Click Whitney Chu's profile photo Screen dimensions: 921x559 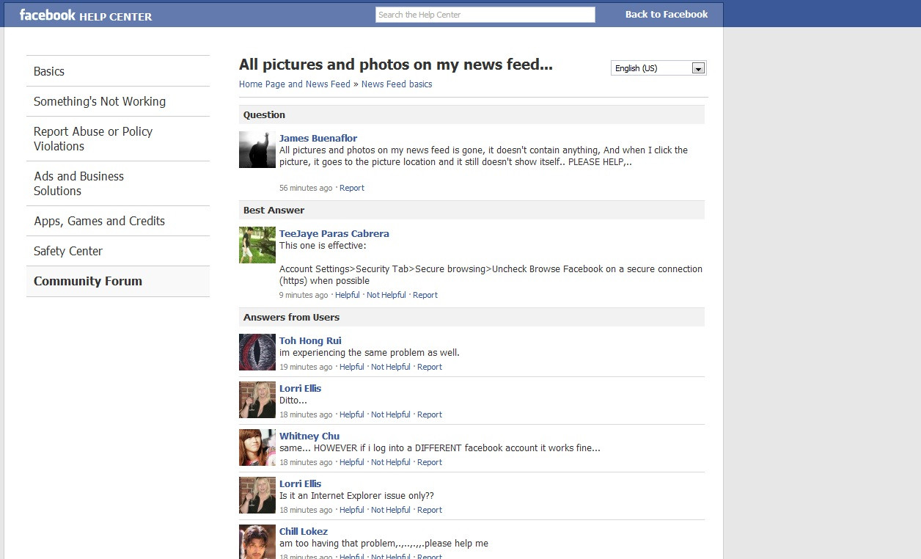pos(257,447)
